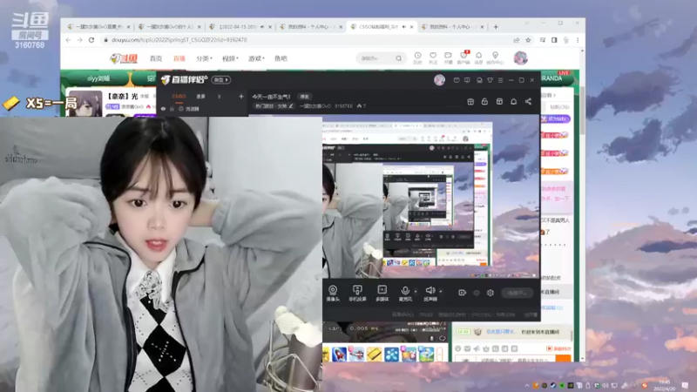Bookmark this page with star icon
Screen dimensions: 697x392
click(x=528, y=40)
